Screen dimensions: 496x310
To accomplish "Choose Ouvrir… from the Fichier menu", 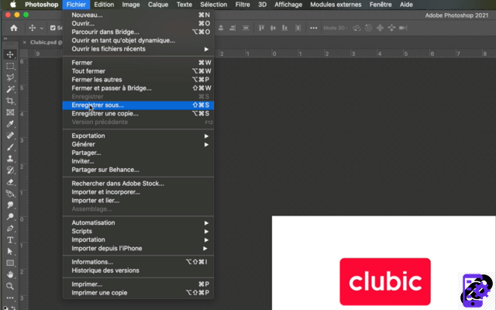I will click(138, 23).
